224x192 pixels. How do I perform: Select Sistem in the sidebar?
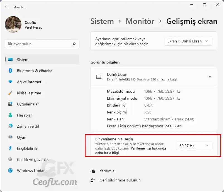[23, 60]
